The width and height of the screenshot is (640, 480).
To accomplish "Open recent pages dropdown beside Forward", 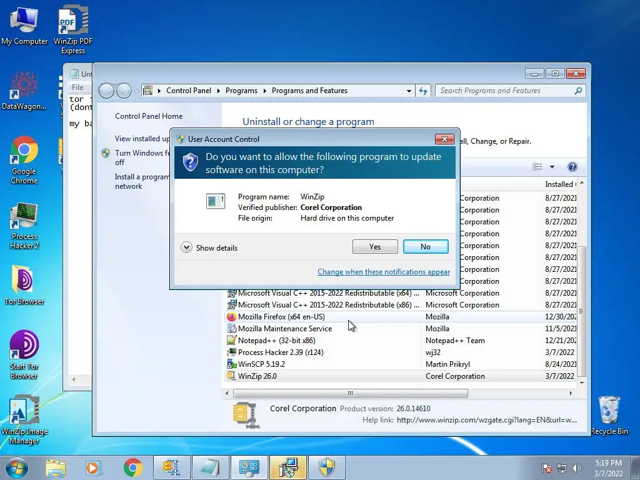I will (x=136, y=91).
